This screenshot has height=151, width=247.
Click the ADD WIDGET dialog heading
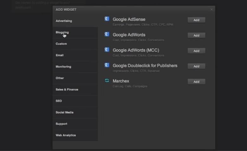66,9
